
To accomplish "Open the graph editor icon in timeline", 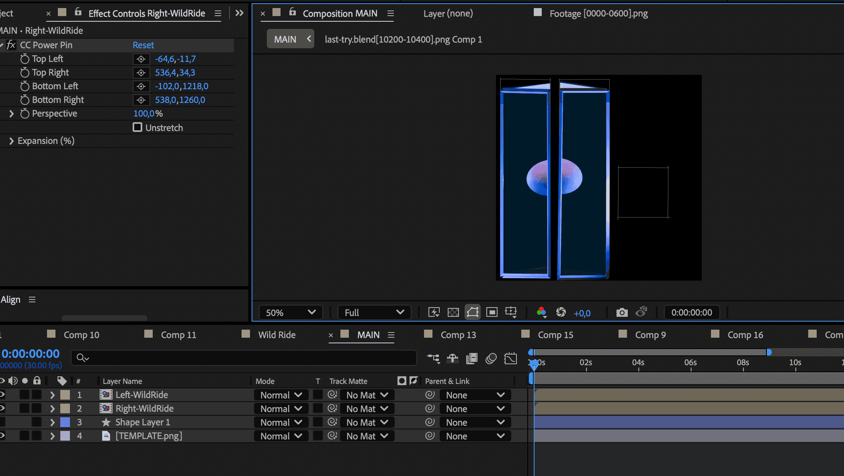I will (510, 358).
